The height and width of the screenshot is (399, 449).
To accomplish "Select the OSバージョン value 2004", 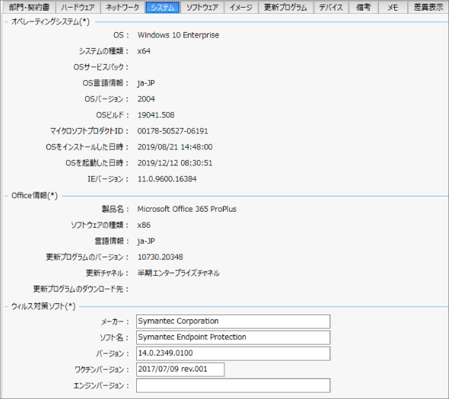I will point(146,99).
